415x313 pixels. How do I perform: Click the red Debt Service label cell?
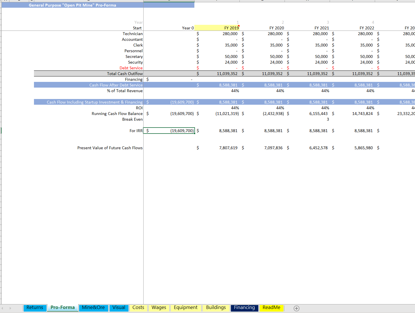point(131,68)
